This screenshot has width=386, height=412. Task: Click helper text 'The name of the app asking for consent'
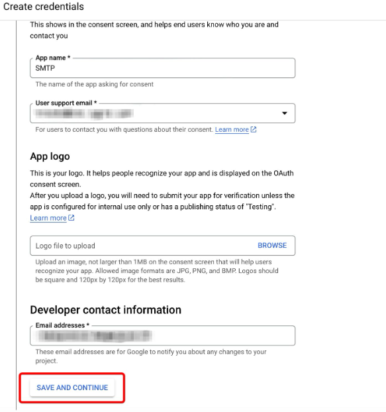tap(94, 84)
